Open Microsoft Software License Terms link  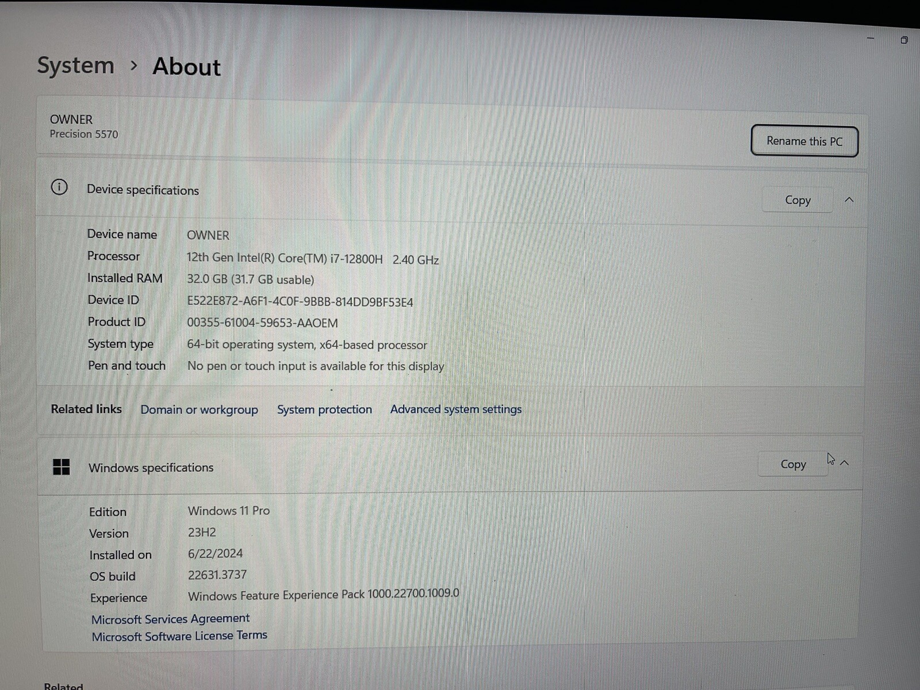tap(179, 636)
